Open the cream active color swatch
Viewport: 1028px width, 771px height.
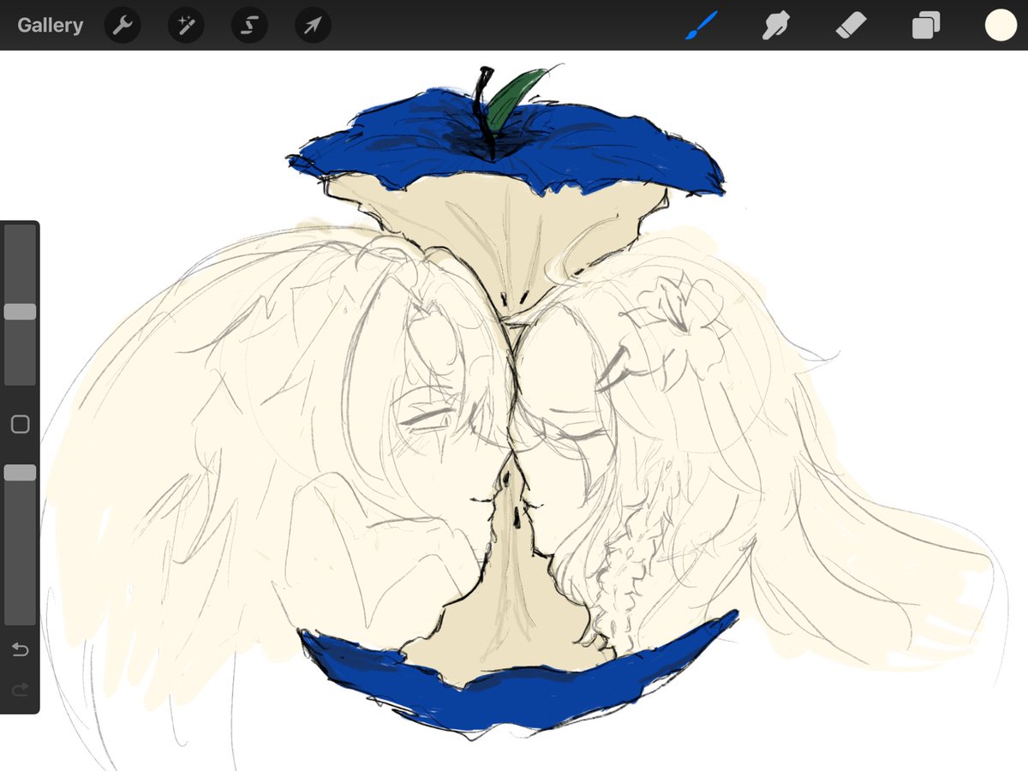1001,26
